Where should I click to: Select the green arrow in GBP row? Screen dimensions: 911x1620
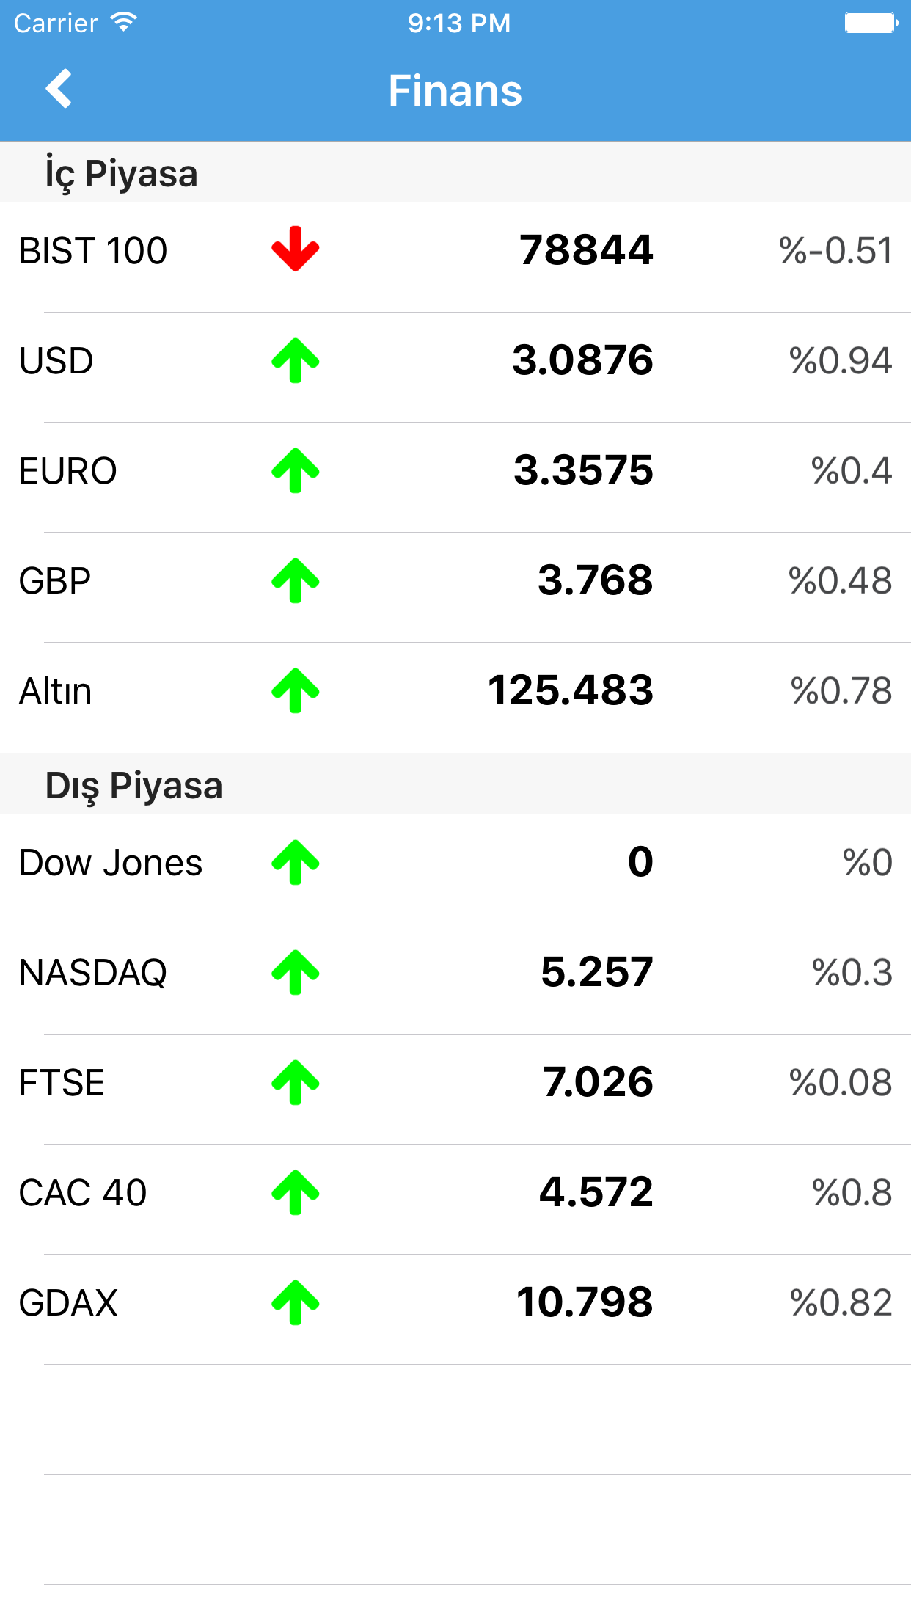296,580
